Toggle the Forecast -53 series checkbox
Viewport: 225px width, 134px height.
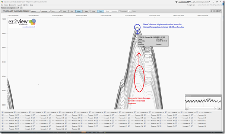[x=3, y=123]
